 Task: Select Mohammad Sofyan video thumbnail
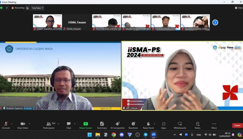click(x=136, y=22)
